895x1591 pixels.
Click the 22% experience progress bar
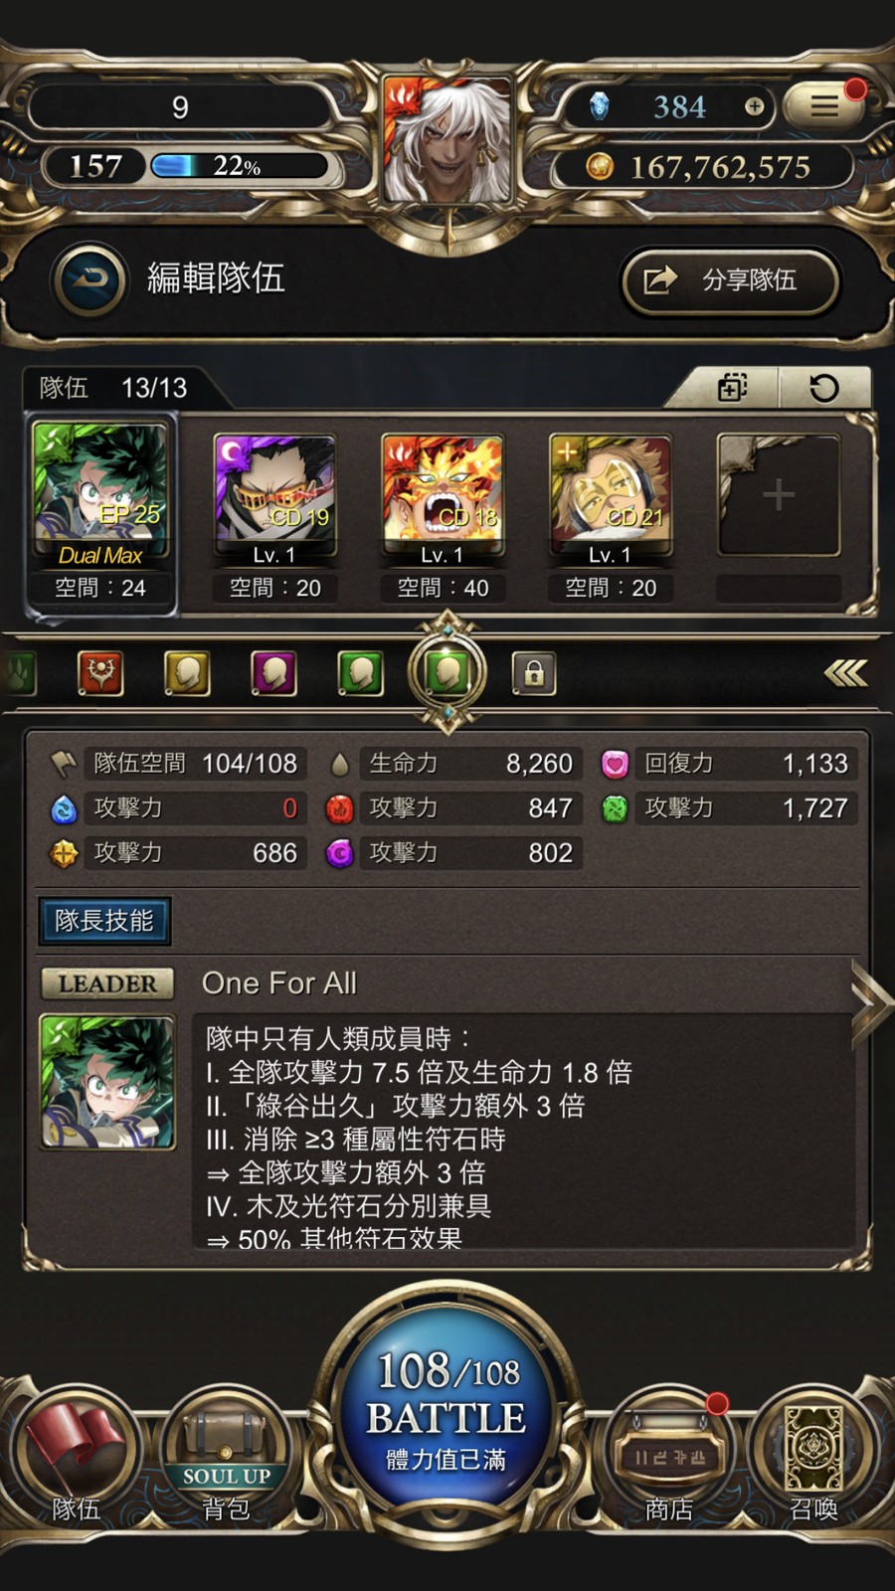click(x=239, y=165)
